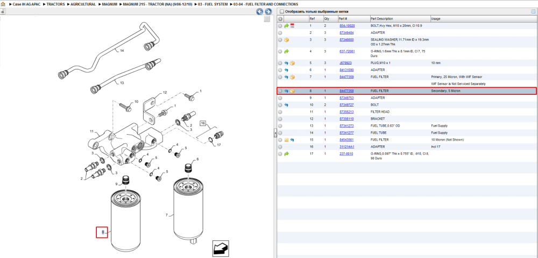
Task: Click the round add icon for the Ref 1 bolt
Action: [280, 26]
